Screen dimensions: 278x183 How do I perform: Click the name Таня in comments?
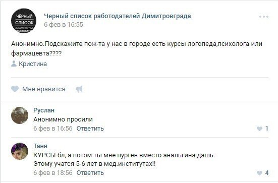[40, 146]
